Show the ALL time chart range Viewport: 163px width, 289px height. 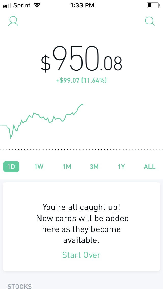click(150, 167)
